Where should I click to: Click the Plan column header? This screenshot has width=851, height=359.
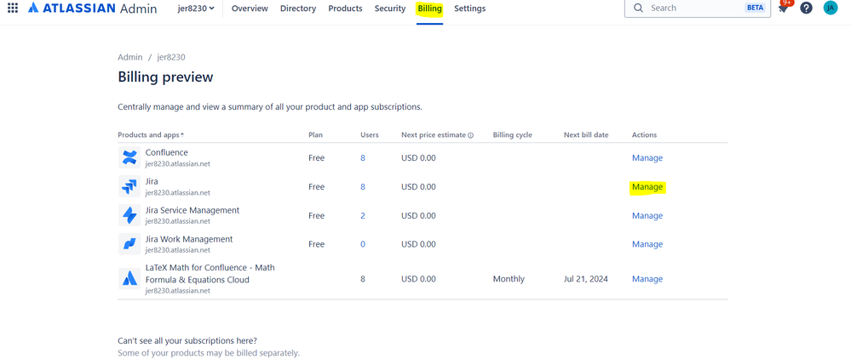[315, 134]
